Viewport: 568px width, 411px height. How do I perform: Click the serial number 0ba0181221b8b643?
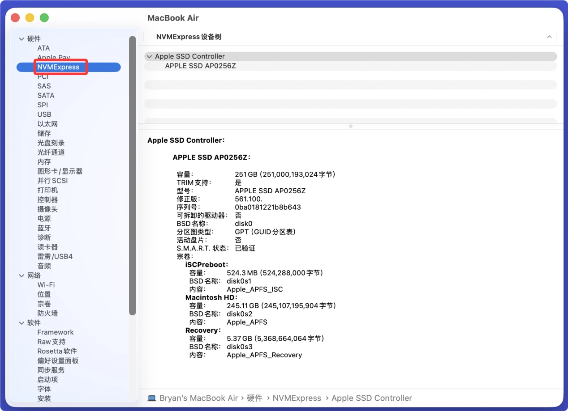268,207
